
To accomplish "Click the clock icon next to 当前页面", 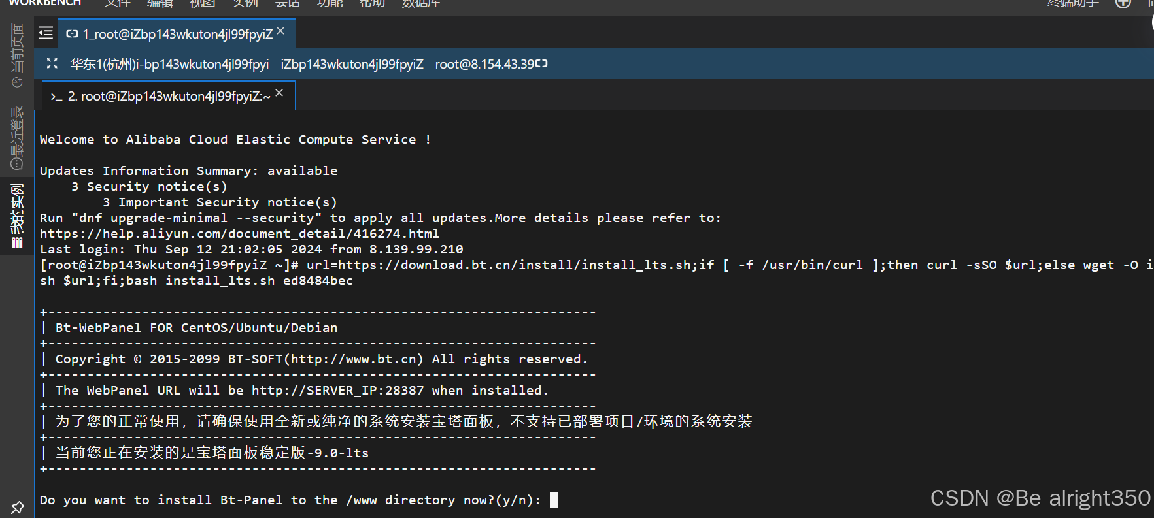I will click(x=17, y=82).
